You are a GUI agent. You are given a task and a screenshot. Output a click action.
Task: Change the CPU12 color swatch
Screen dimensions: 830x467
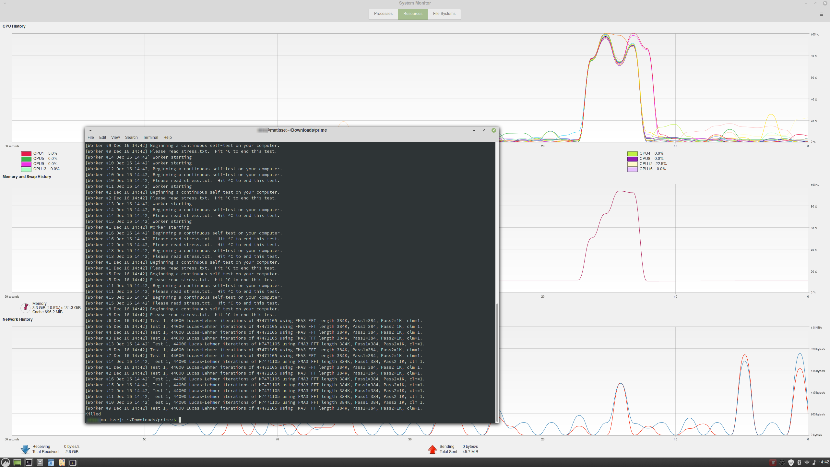pos(632,164)
